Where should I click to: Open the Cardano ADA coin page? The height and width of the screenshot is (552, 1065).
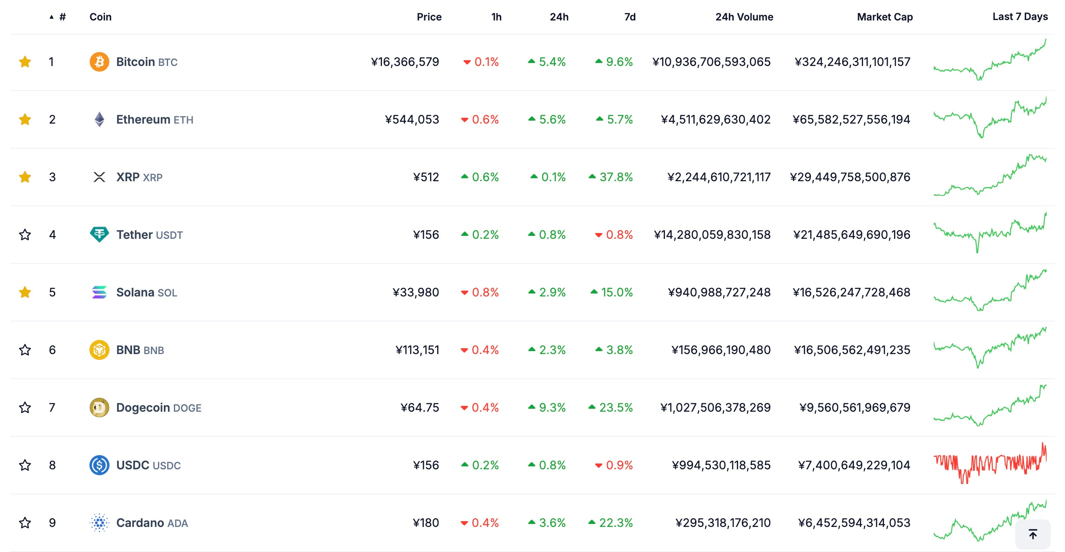[152, 523]
